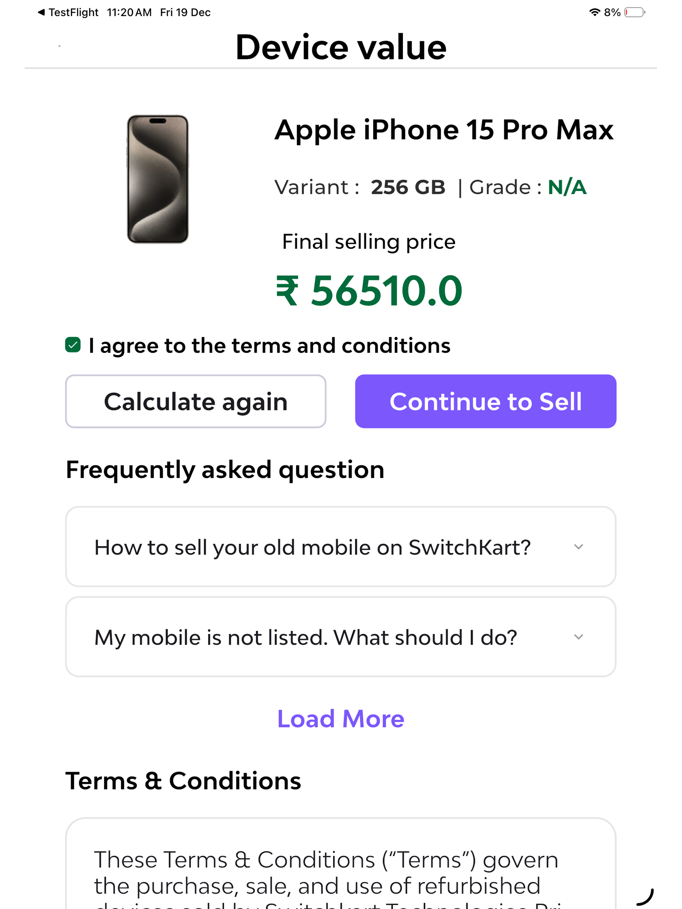
Task: Click the Calculate again button
Action: 196,401
